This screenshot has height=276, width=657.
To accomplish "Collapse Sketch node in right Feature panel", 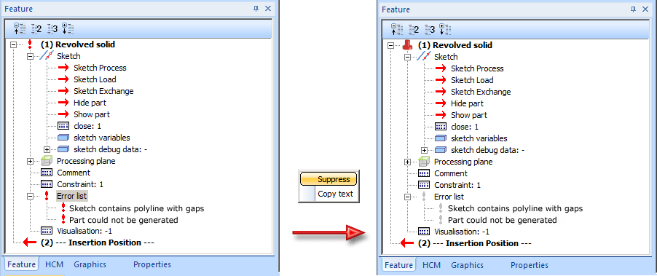I will tap(407, 57).
